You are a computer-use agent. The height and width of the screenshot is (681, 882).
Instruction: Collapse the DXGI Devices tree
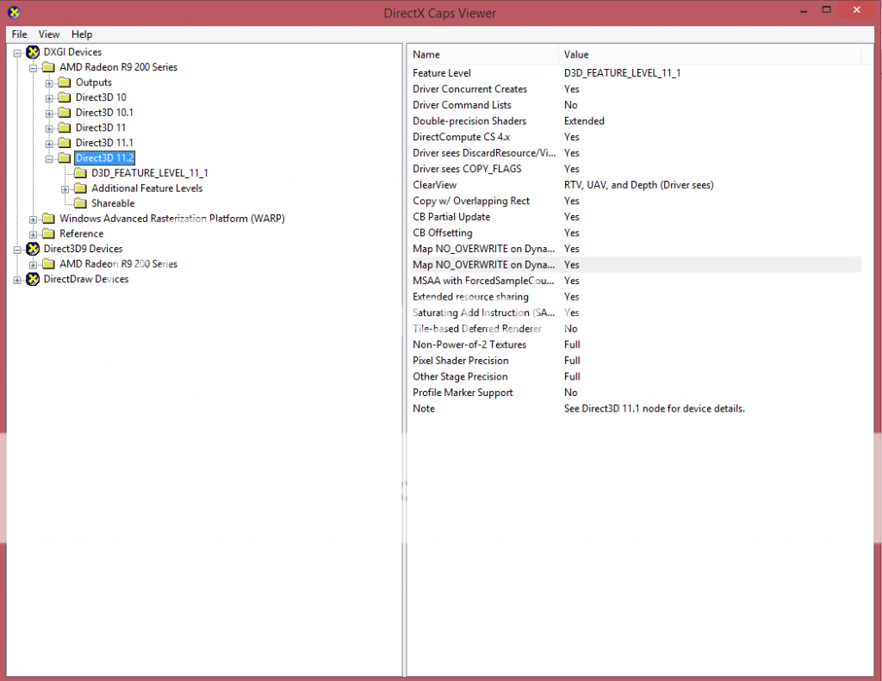tap(17, 52)
